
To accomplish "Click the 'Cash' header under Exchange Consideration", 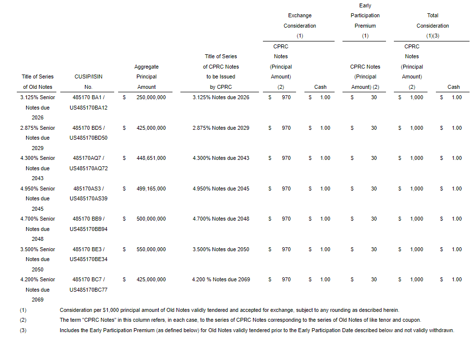I will (x=320, y=87).
